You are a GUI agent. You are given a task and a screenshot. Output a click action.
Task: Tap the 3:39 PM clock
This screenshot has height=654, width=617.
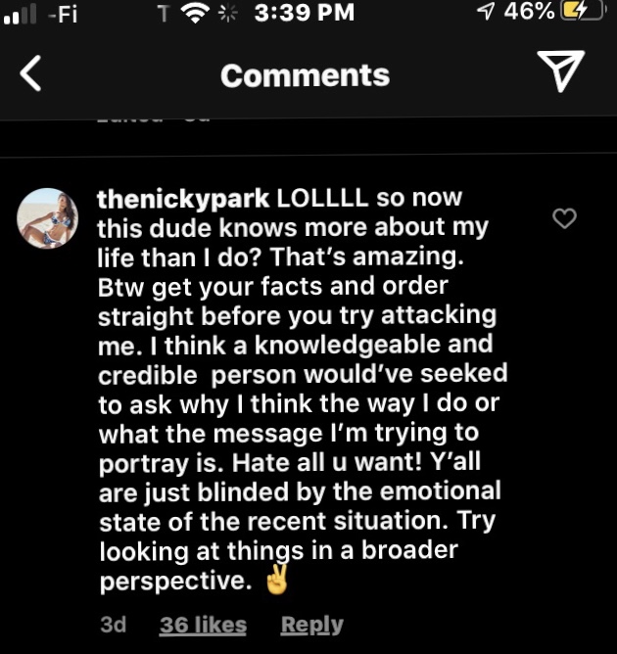303,14
